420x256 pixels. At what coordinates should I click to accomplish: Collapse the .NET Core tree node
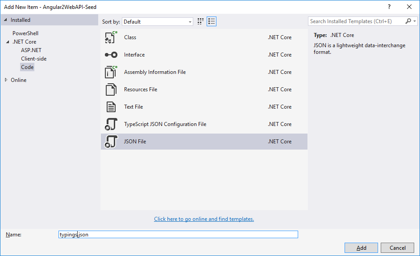coord(8,42)
